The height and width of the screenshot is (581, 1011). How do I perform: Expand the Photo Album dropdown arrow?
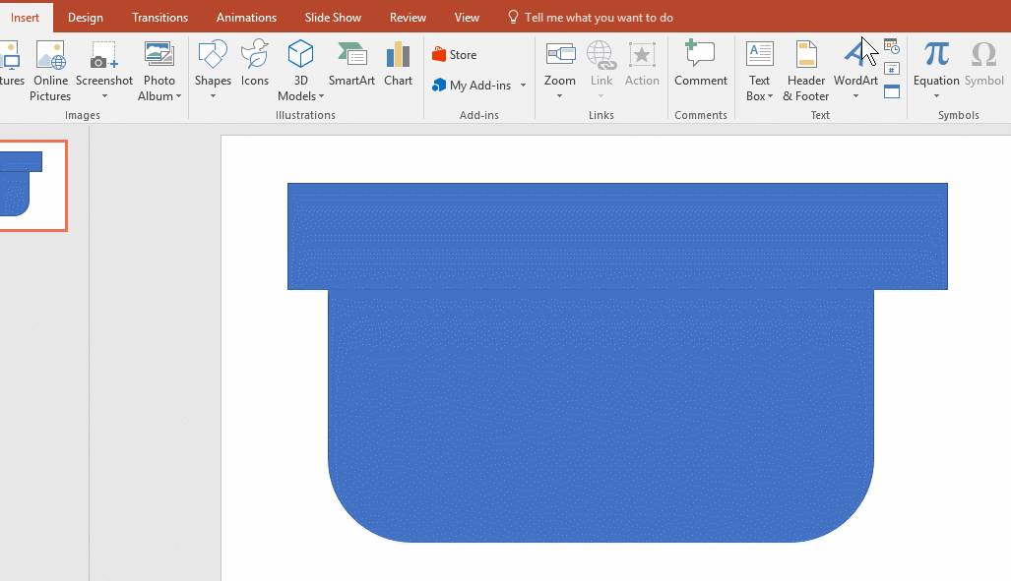pyautogui.click(x=179, y=96)
